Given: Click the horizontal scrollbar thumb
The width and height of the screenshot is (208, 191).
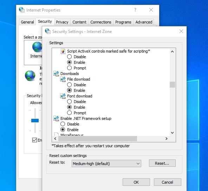Looking at the screenshot, I should click(x=98, y=139).
